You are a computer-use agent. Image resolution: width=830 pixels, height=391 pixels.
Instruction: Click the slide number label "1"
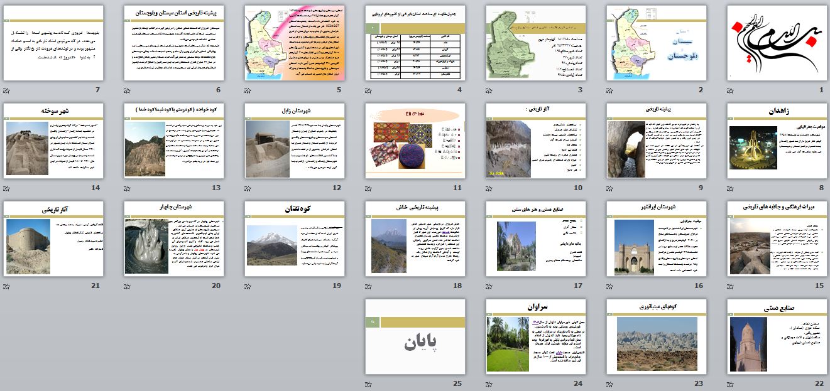821,90
